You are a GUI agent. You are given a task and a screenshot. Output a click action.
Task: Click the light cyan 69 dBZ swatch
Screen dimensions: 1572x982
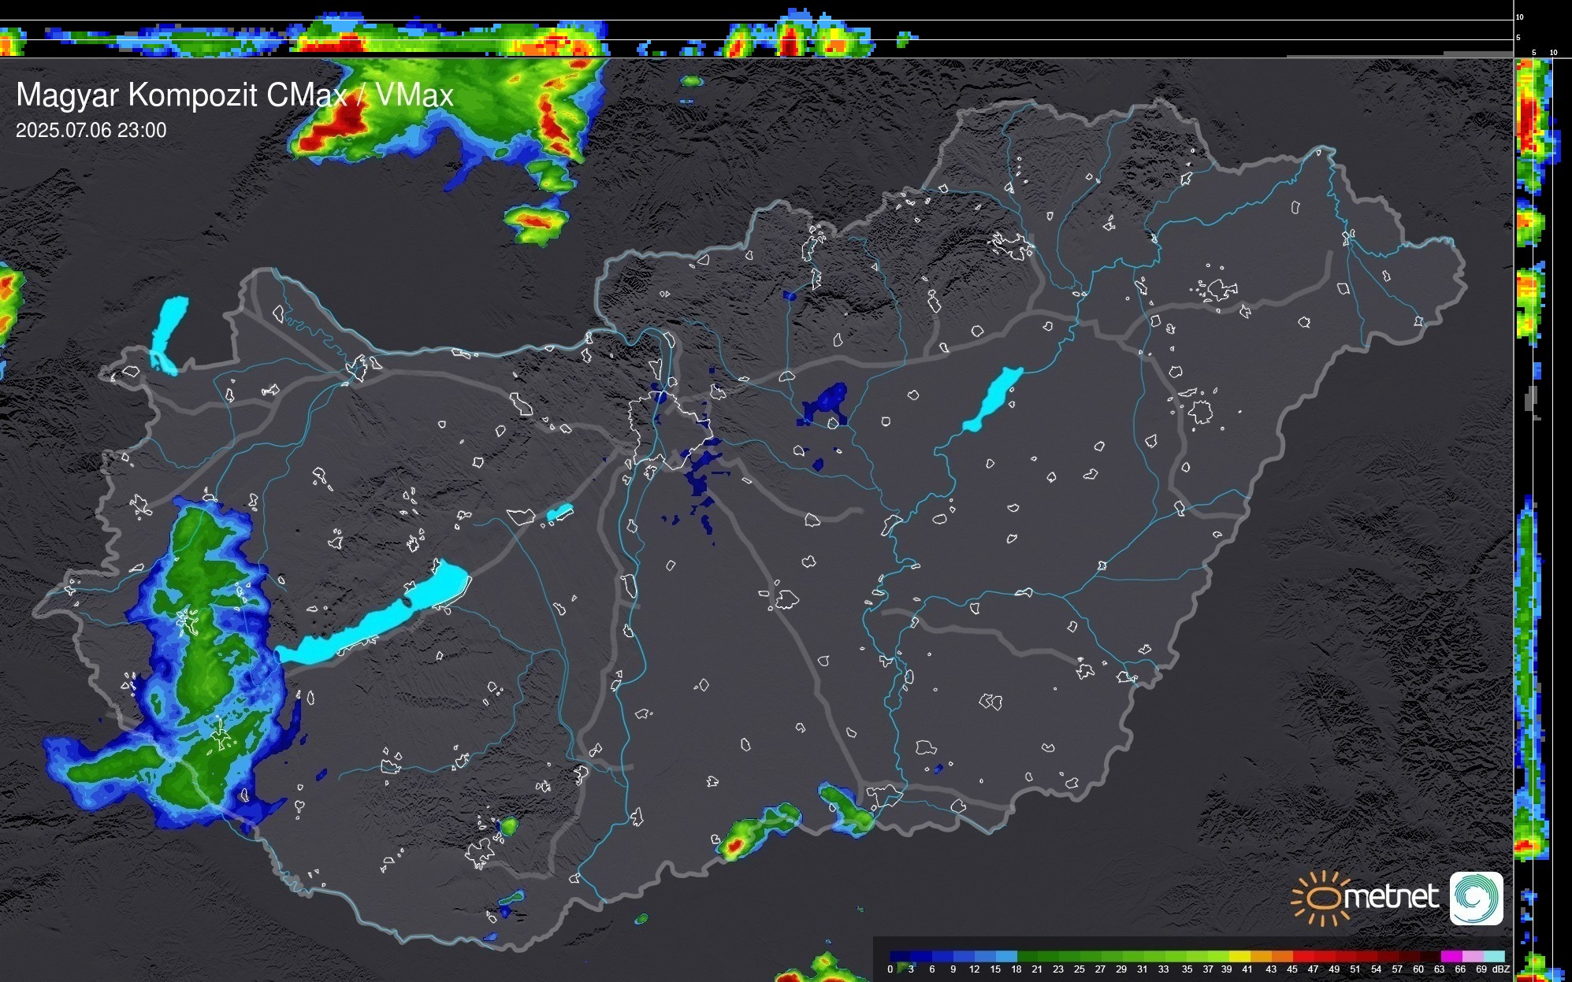(1492, 956)
